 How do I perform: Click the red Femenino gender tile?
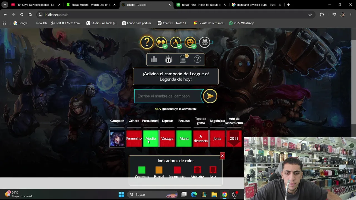click(x=134, y=139)
